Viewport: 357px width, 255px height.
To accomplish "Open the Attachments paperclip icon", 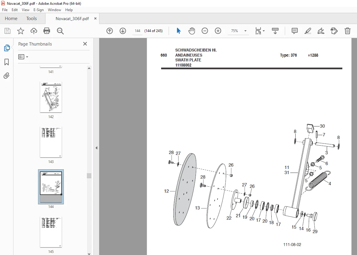I will [x=7, y=76].
